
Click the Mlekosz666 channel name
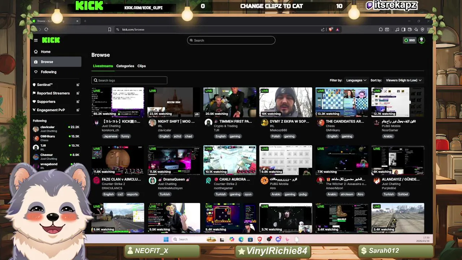pos(278,130)
